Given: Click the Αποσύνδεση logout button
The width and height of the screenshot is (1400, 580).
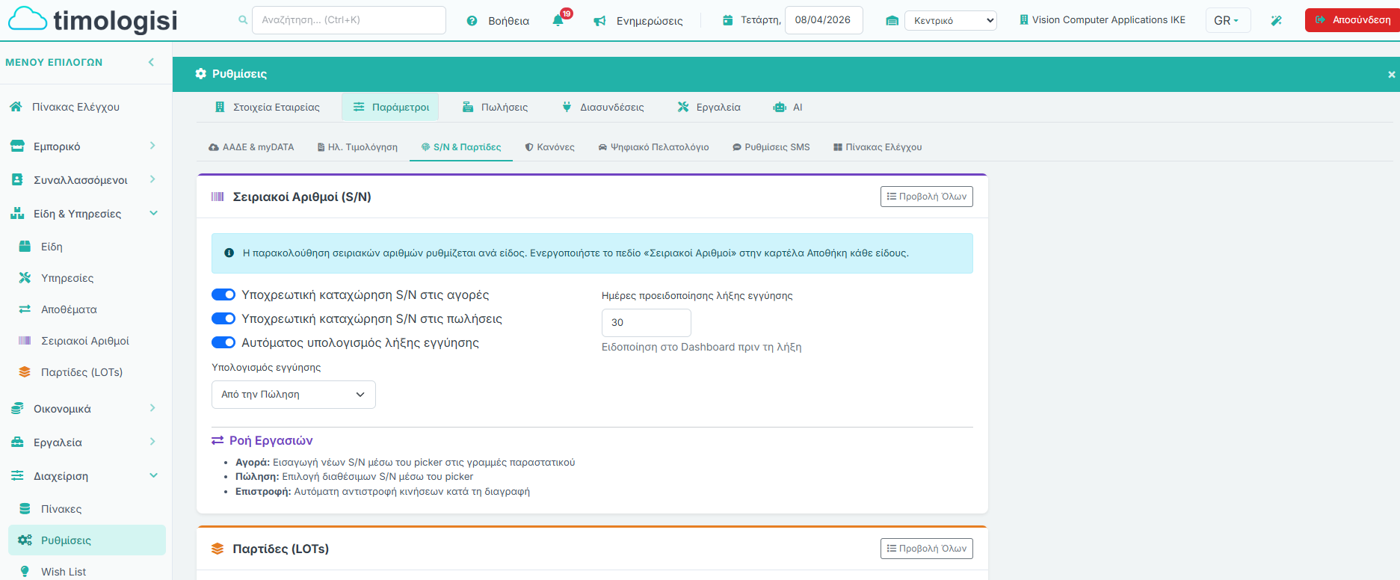Looking at the screenshot, I should [1353, 20].
